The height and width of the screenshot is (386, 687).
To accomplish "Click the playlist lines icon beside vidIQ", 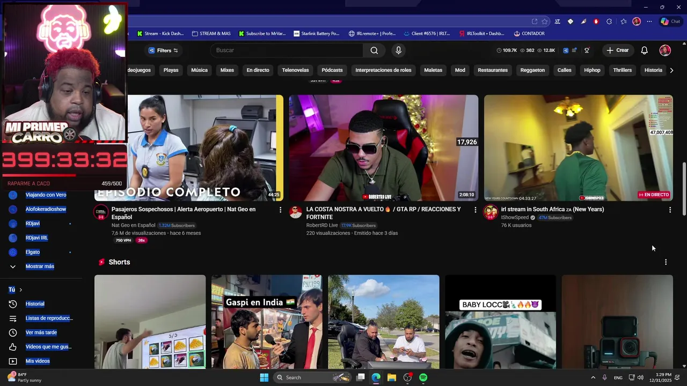I will (x=574, y=50).
